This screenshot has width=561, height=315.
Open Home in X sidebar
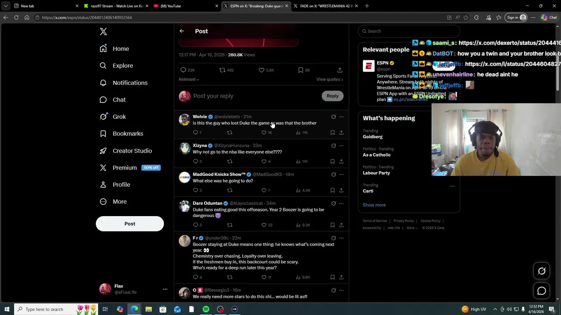pyautogui.click(x=114, y=49)
